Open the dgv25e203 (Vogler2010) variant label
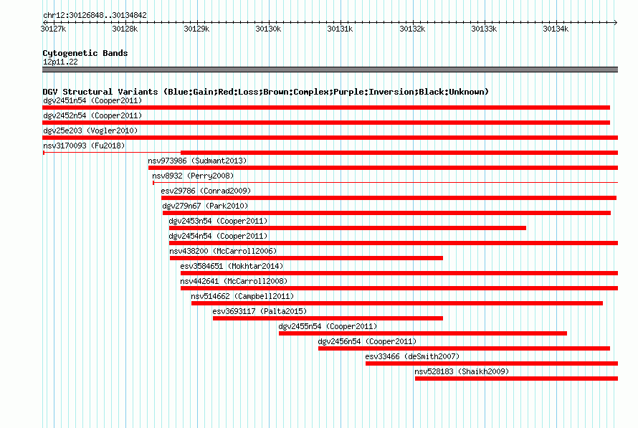This screenshot has width=638, height=428. tap(90, 130)
